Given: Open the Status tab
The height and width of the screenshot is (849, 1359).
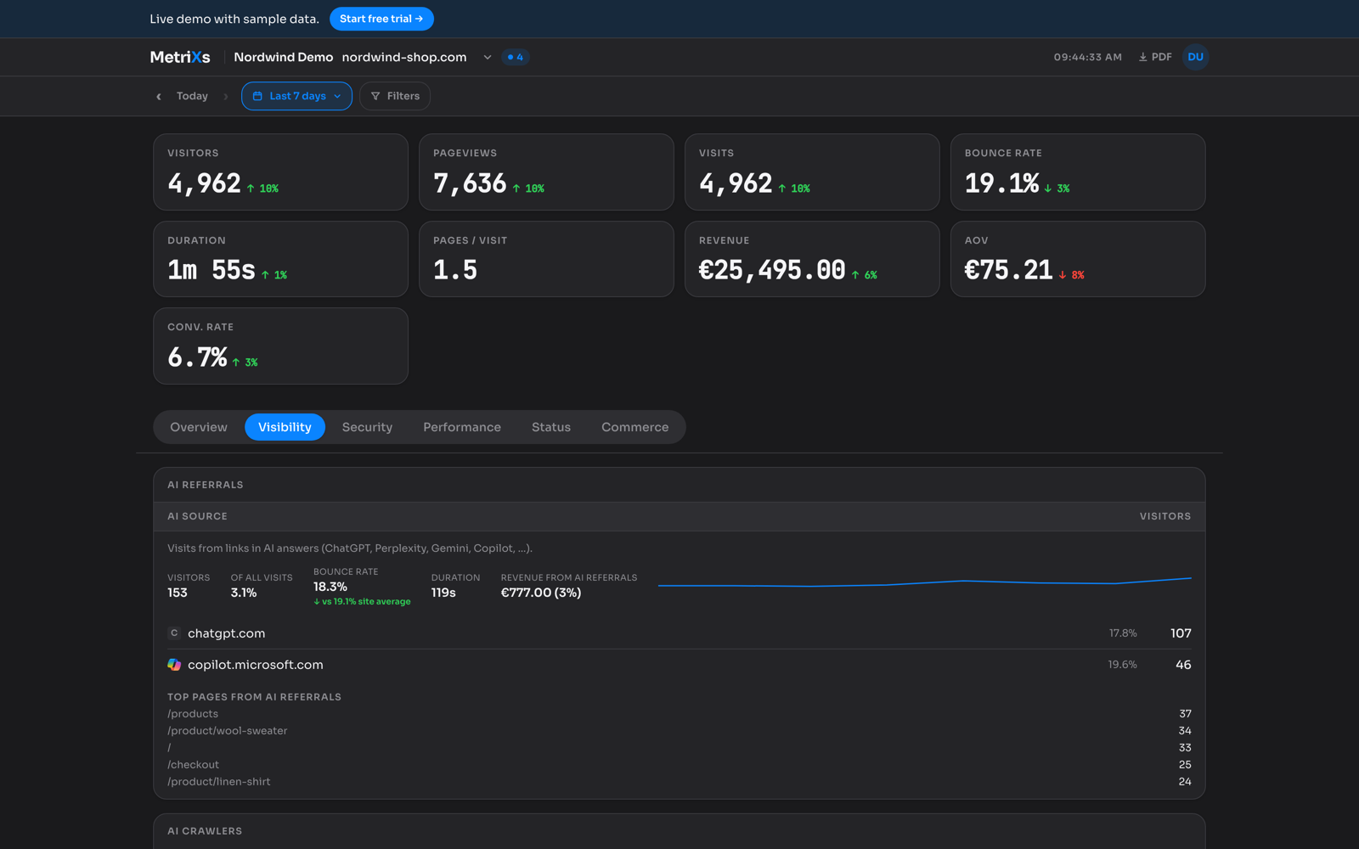Looking at the screenshot, I should click(551, 427).
